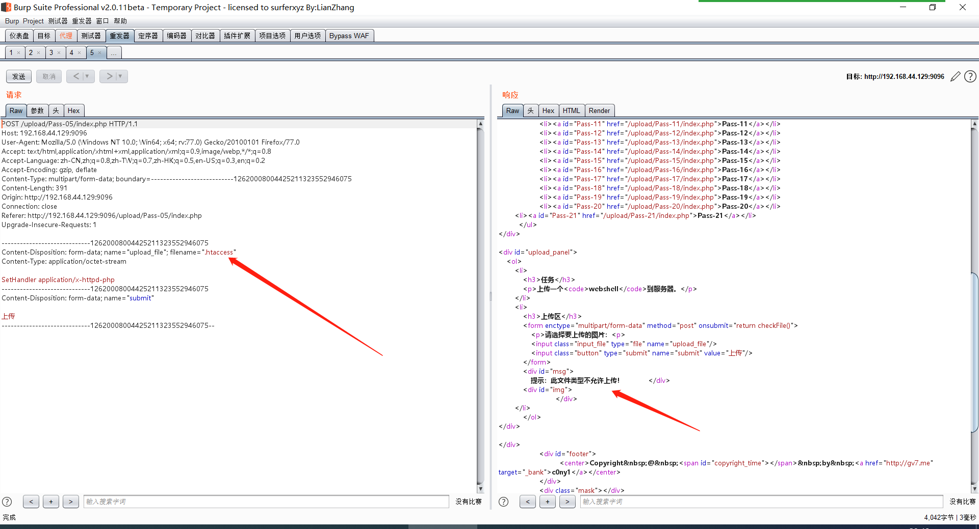This screenshot has height=529, width=979.
Task: Select response Hex tab
Action: pos(549,110)
